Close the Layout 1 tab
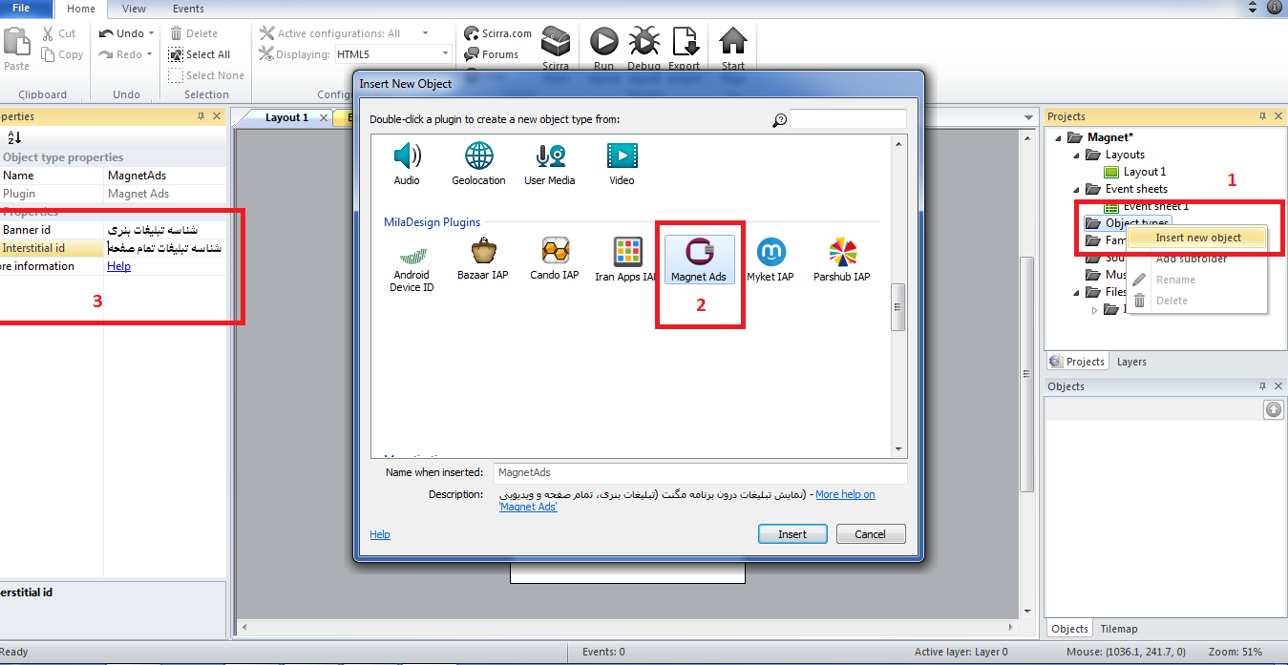 324,117
